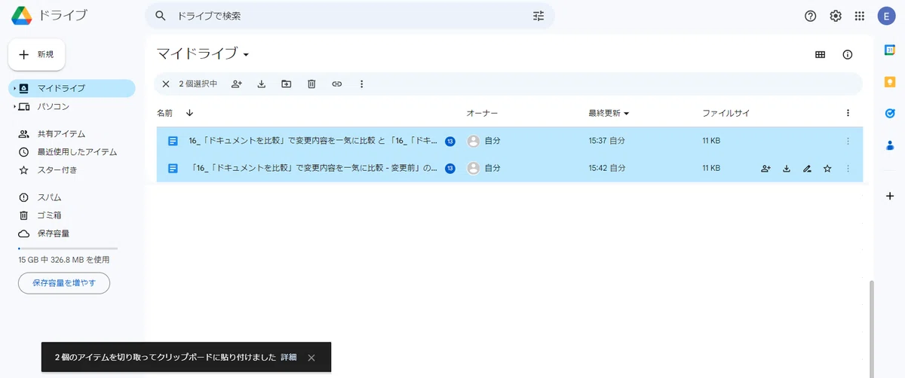Viewport: 905px width, 378px height.
Task: Open the help question mark icon
Action: pos(811,16)
